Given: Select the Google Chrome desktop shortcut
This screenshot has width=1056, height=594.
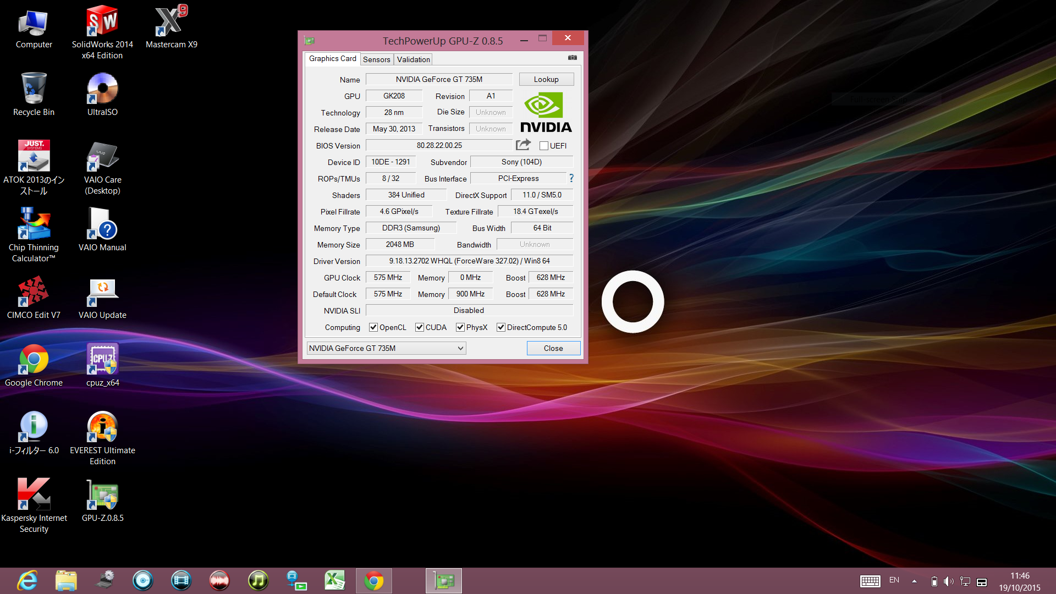Looking at the screenshot, I should pyautogui.click(x=34, y=365).
